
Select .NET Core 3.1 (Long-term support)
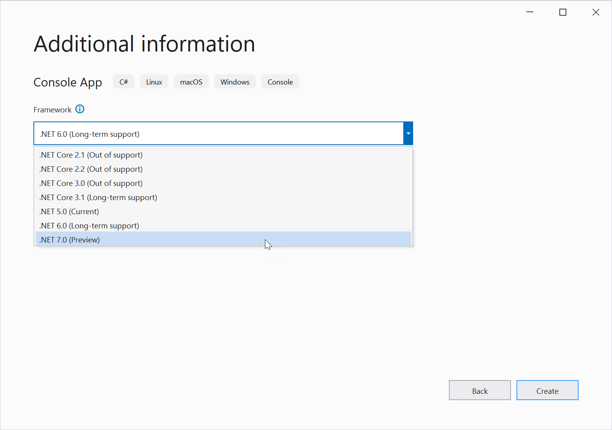tap(98, 197)
